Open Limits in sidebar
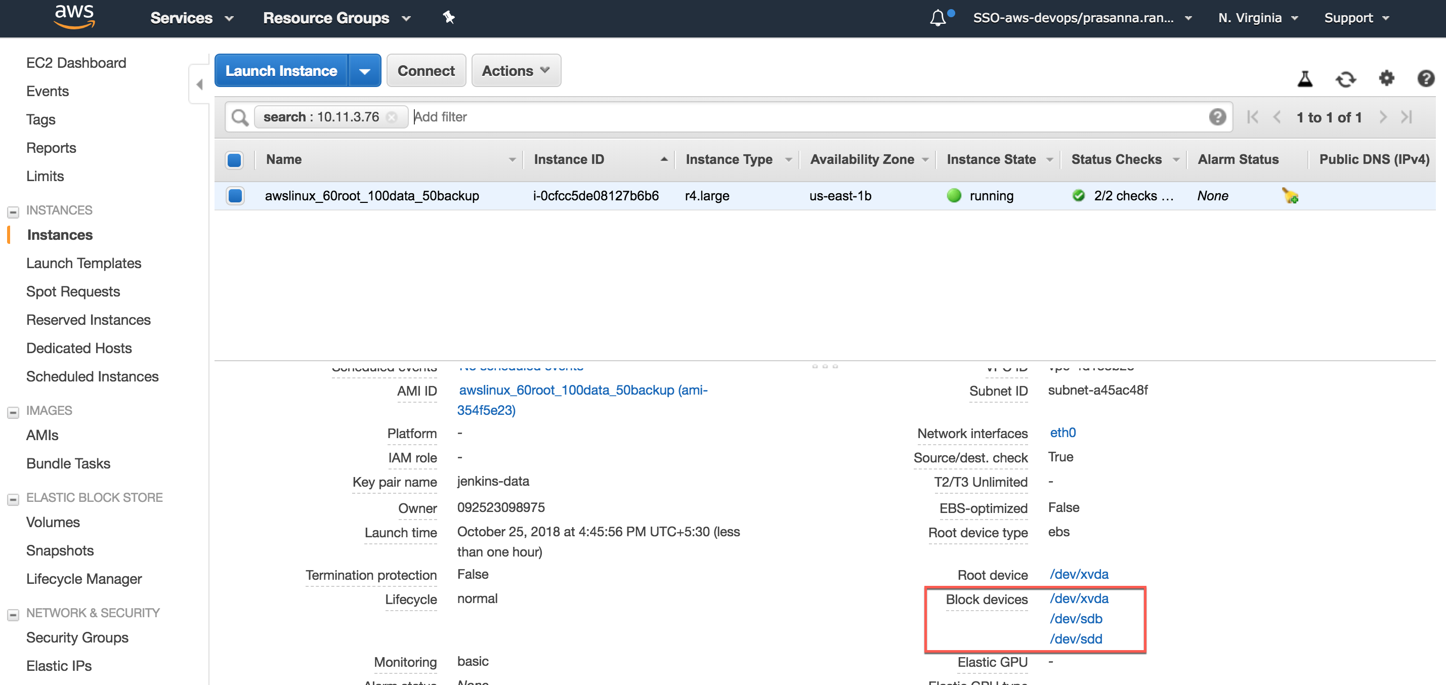 [x=45, y=176]
